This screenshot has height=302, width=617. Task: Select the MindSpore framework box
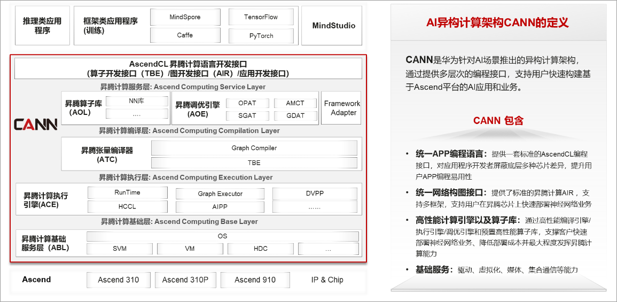[184, 17]
